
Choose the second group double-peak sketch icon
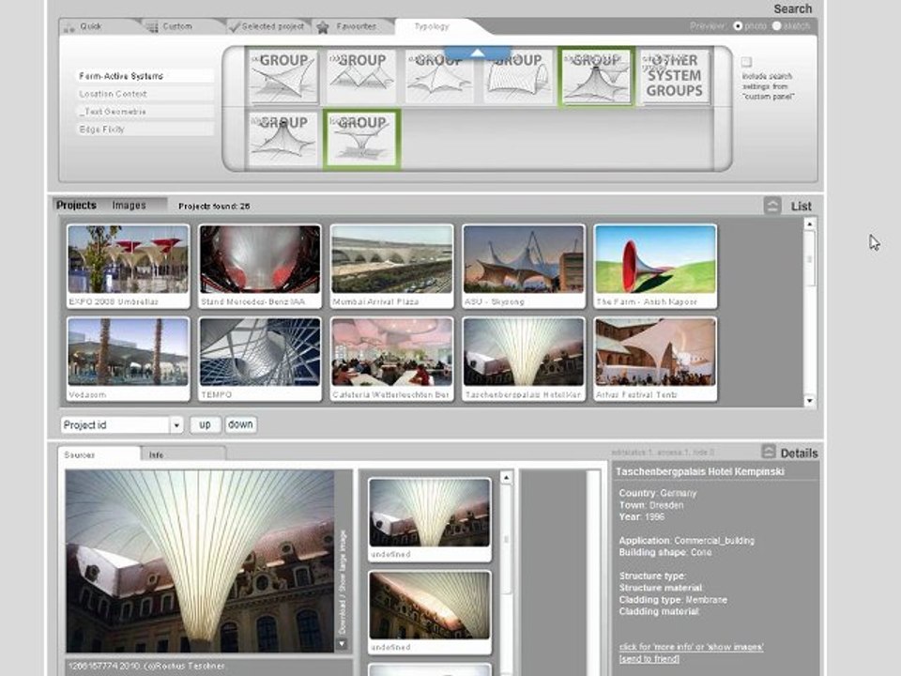click(360, 76)
